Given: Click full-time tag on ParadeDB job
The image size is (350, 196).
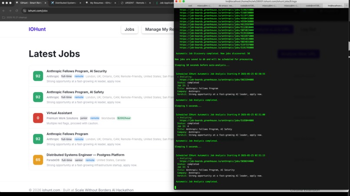Looking at the screenshot, I should [x=67, y=160].
